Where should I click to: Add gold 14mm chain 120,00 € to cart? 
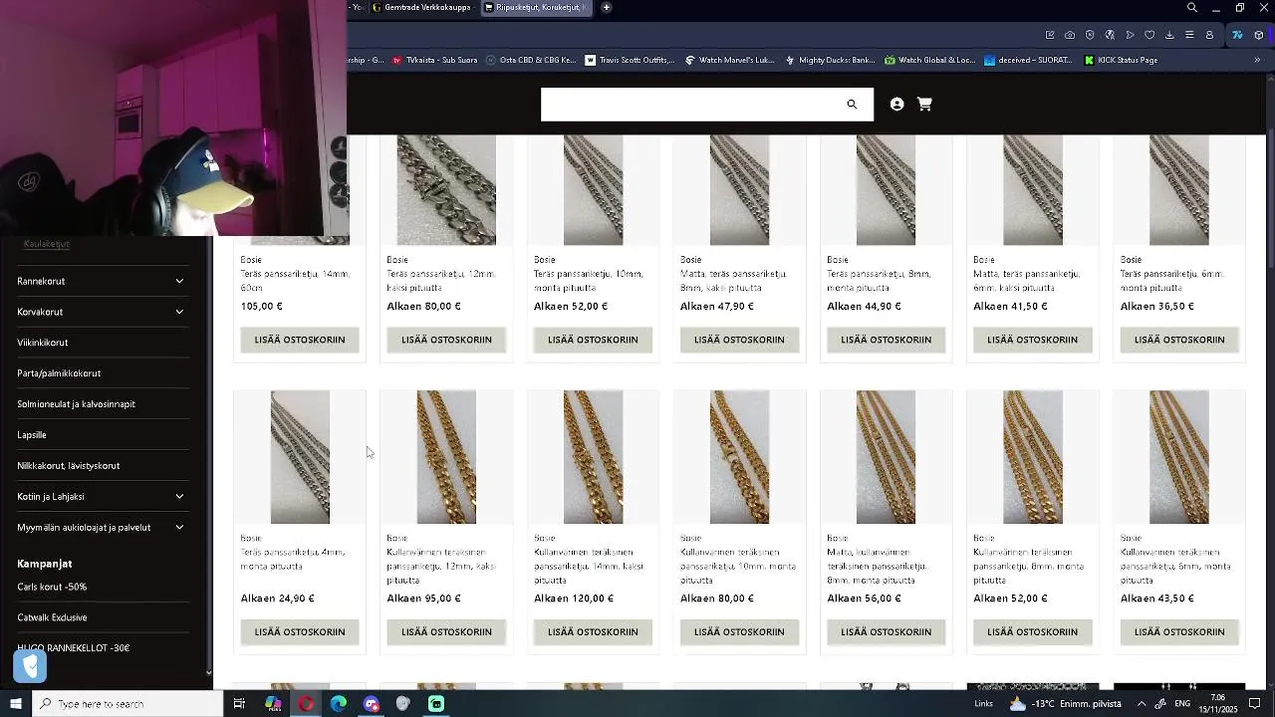click(593, 631)
